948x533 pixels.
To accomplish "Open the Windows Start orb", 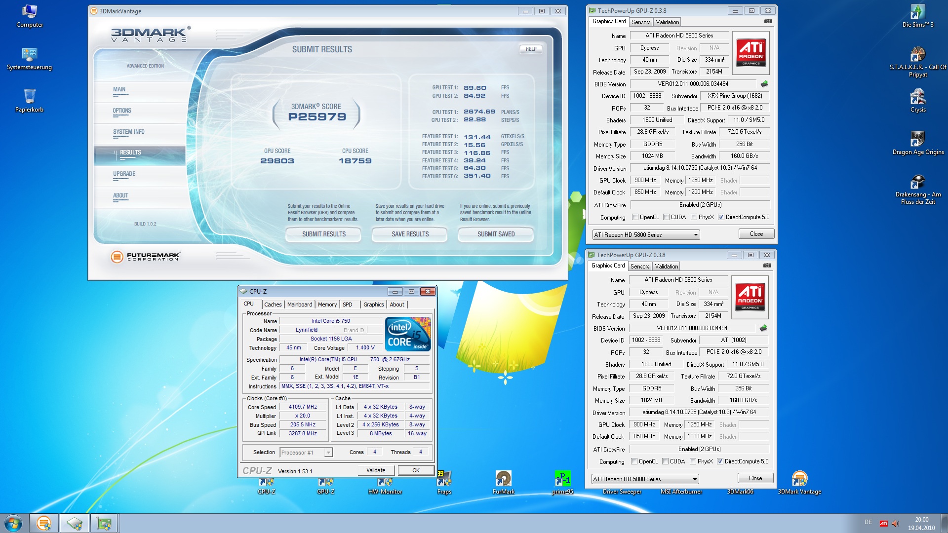I will (13, 523).
